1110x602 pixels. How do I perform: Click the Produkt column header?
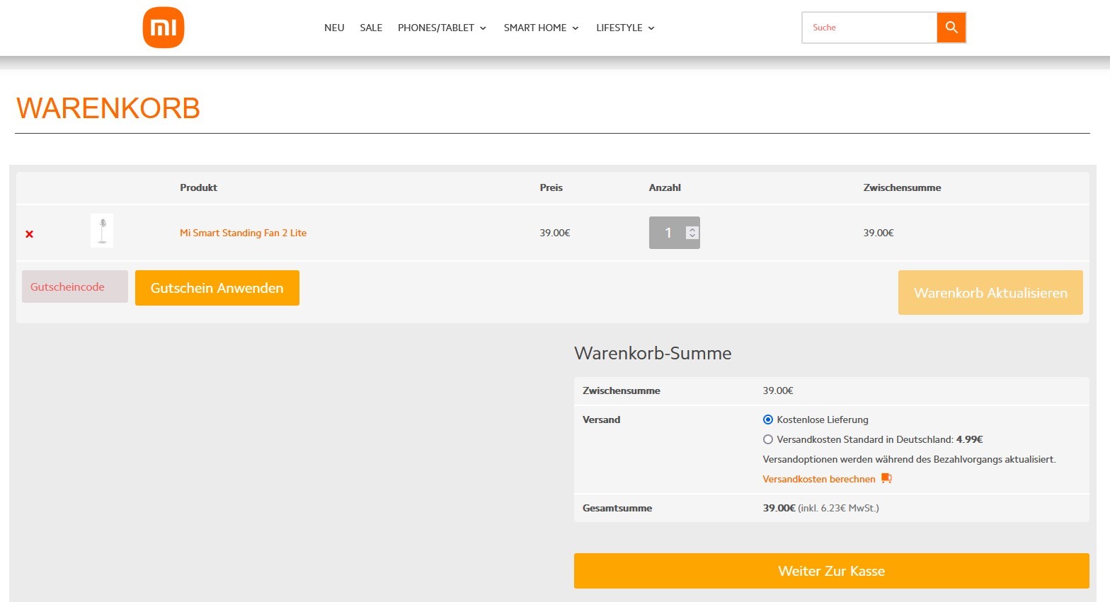click(x=198, y=187)
